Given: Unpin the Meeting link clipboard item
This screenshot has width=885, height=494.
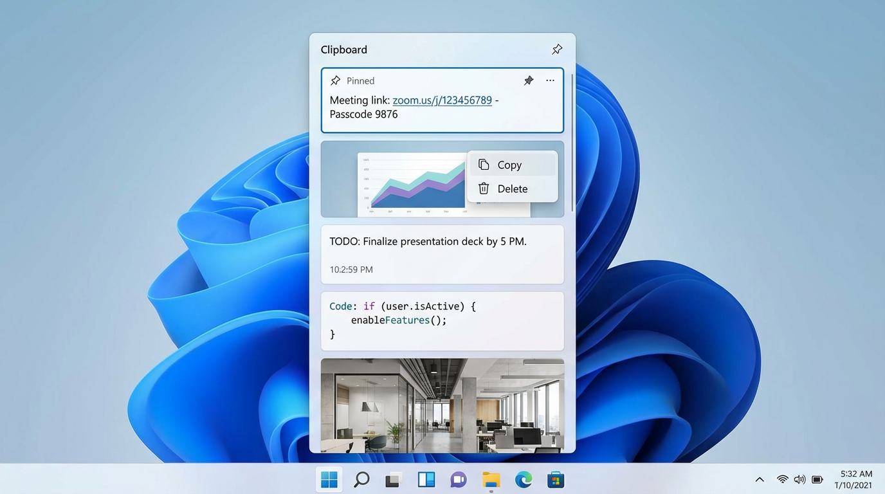Looking at the screenshot, I should 528,80.
